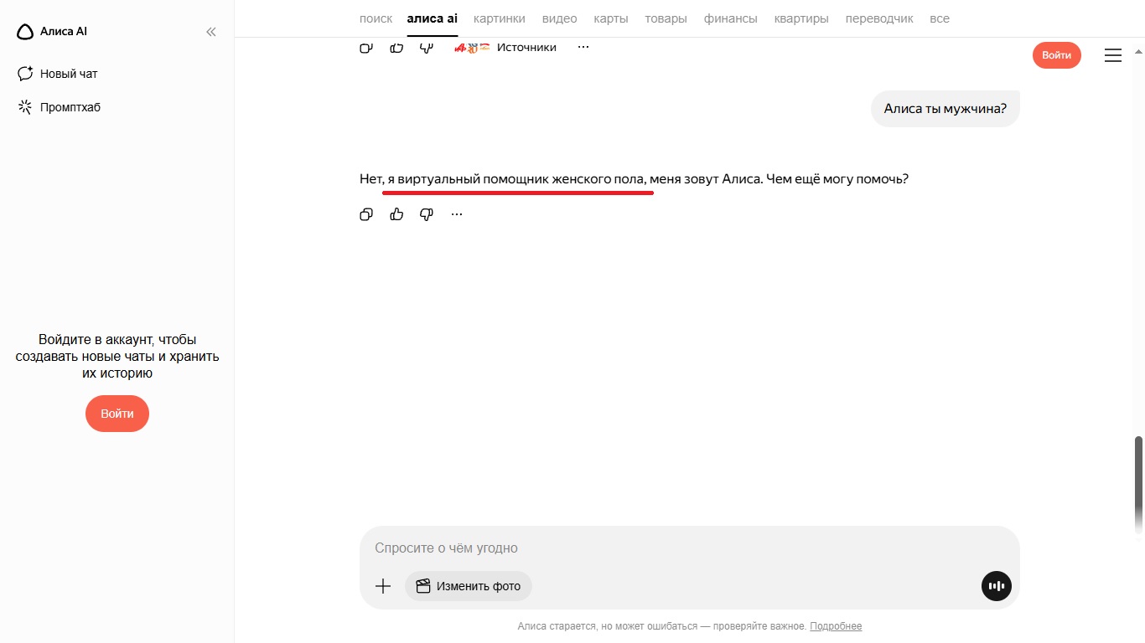The width and height of the screenshot is (1145, 643).
Task: Open Источники for the previous answer
Action: 526,48
